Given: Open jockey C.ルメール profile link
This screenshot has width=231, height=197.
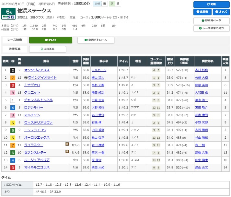Looking at the screenshot, I should pos(98,70).
